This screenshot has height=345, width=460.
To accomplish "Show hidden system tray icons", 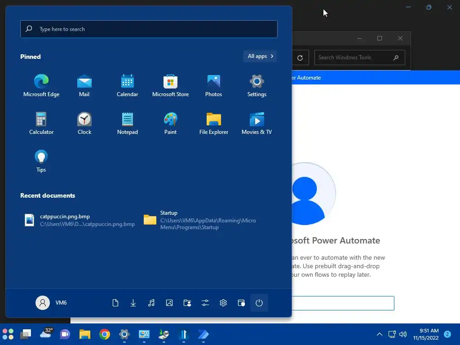I will [379, 334].
